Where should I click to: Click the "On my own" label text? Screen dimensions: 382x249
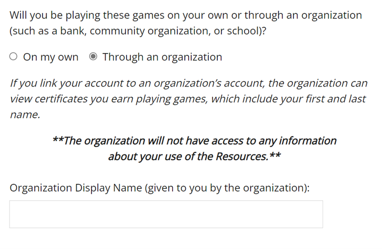pos(50,57)
